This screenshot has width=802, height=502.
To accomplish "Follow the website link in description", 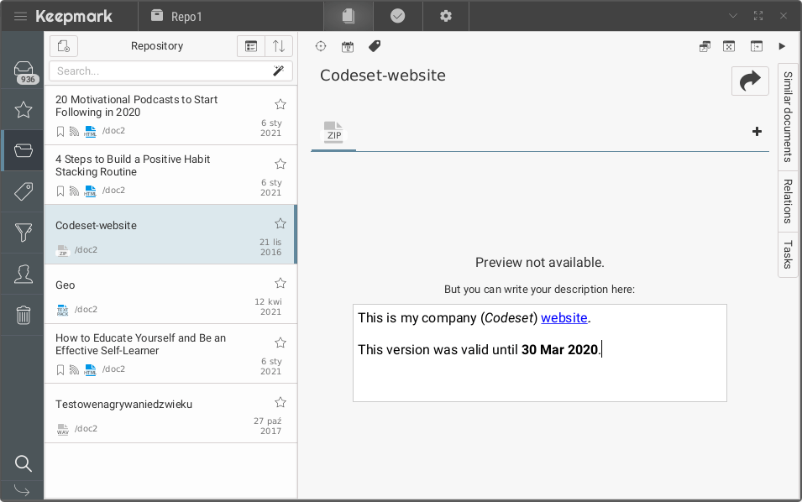I will [563, 318].
